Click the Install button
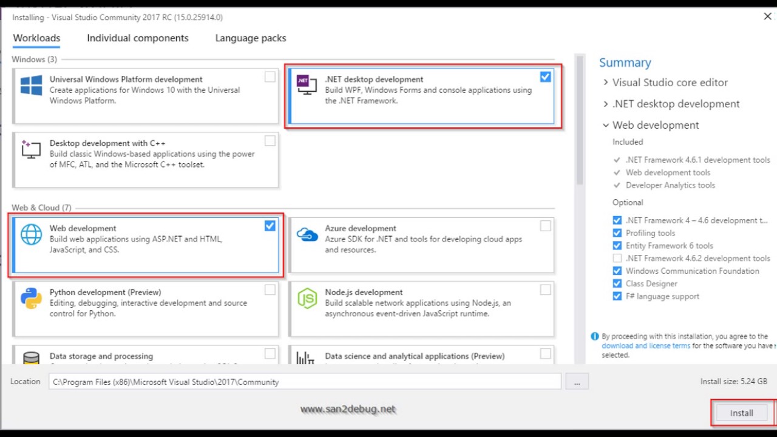Screen dimensions: 777x437 (x=741, y=413)
